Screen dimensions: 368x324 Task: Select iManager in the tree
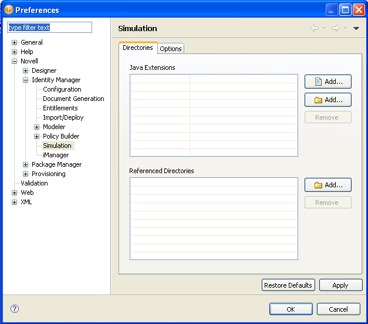[x=56, y=155]
